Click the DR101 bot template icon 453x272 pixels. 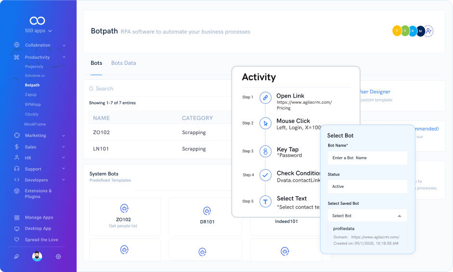coord(207,210)
